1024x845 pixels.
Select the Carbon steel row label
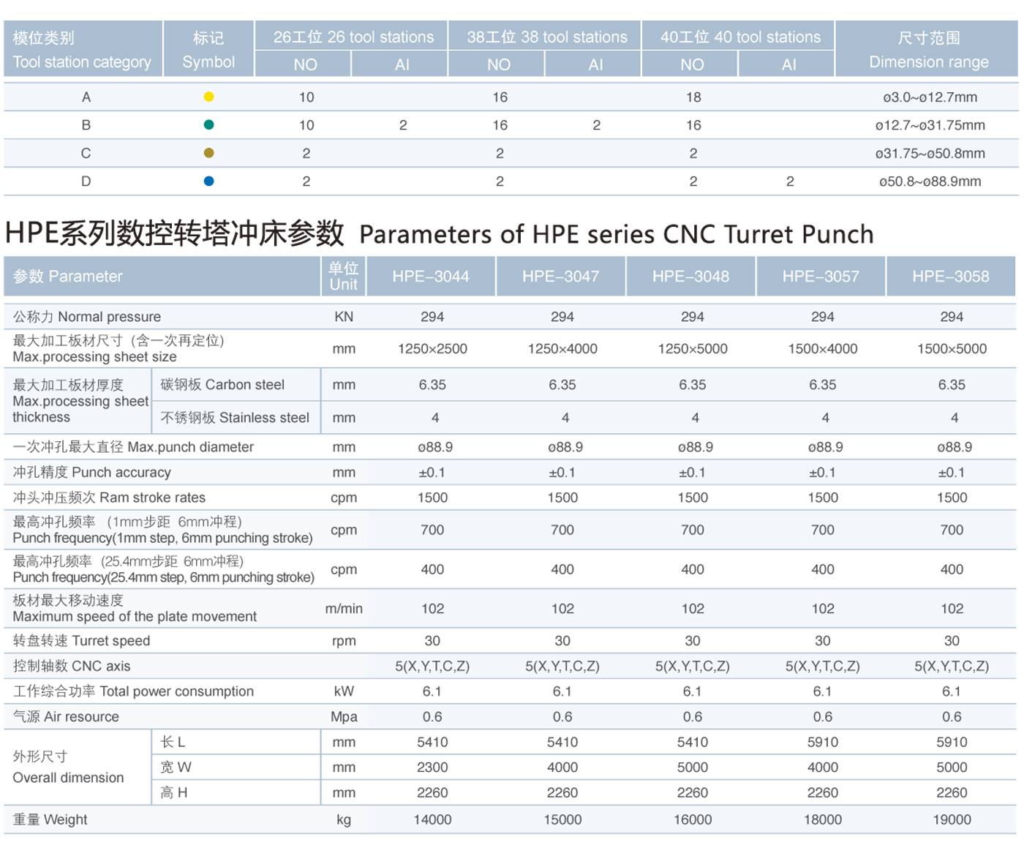point(222,385)
